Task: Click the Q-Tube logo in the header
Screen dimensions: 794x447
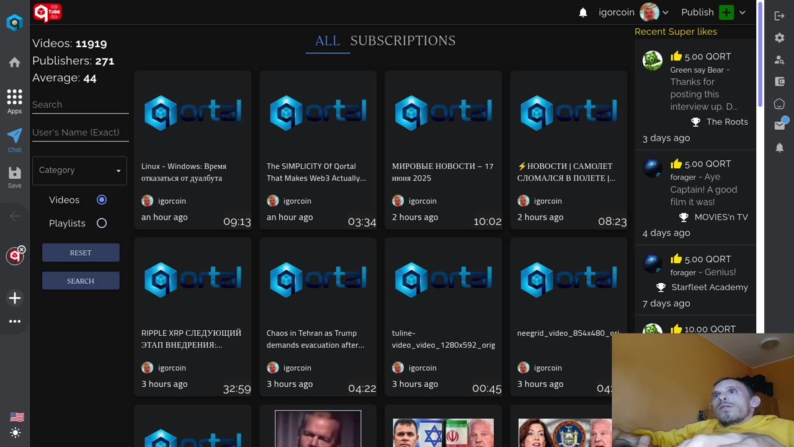Action: tap(47, 12)
